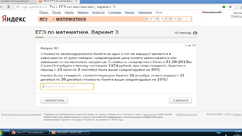Open the Почта link
Screen dimensions: 242x136
click(56, 12)
